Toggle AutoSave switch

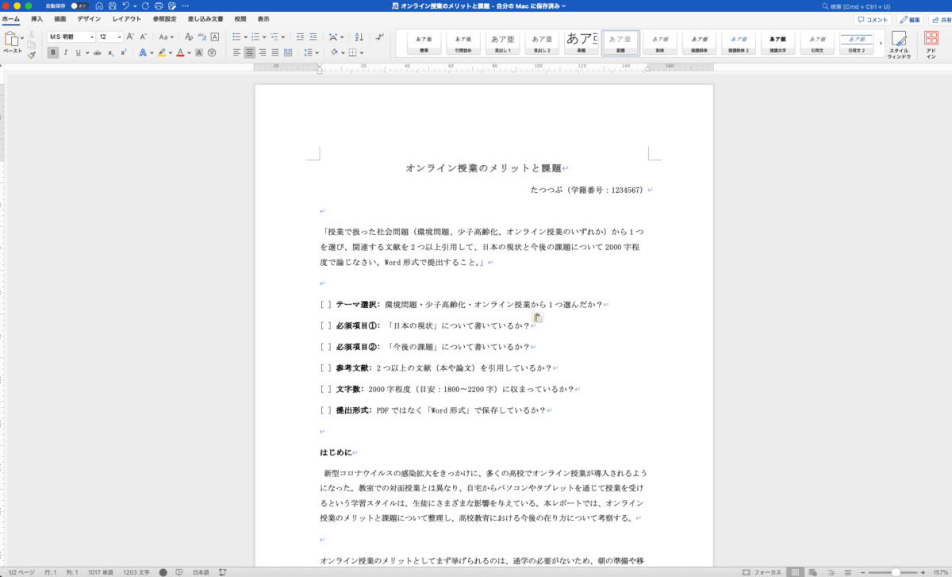tap(79, 6)
